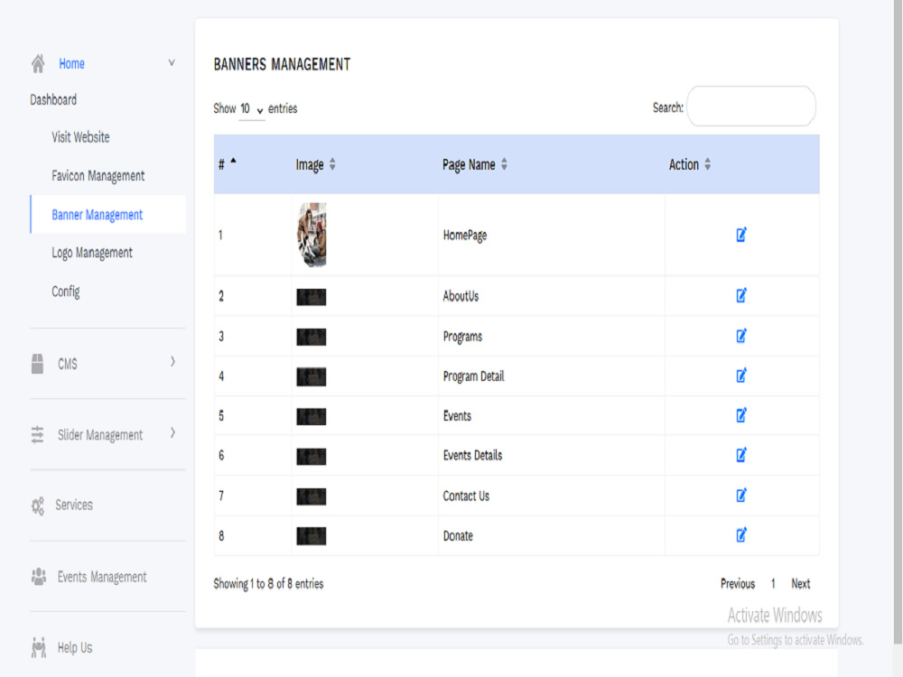Go to Favicon Management

[98, 176]
